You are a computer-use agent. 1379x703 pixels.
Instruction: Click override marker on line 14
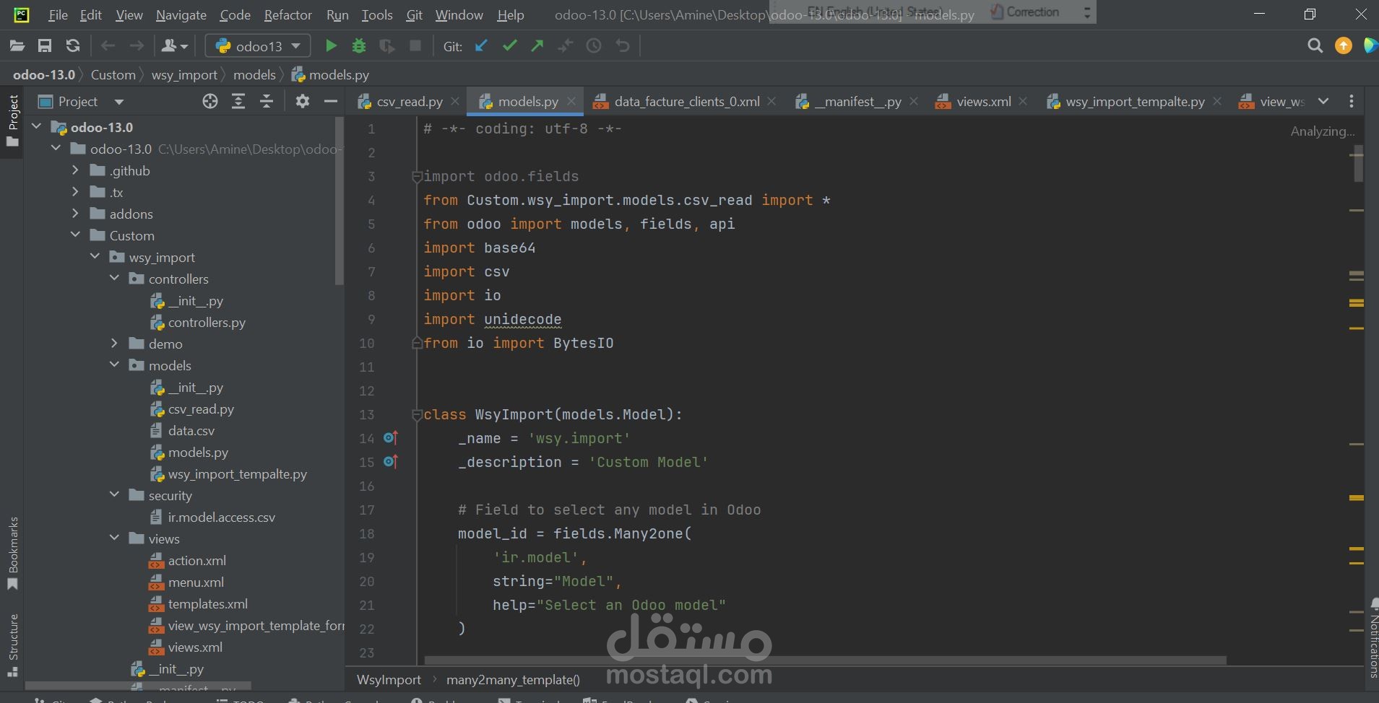pos(391,438)
